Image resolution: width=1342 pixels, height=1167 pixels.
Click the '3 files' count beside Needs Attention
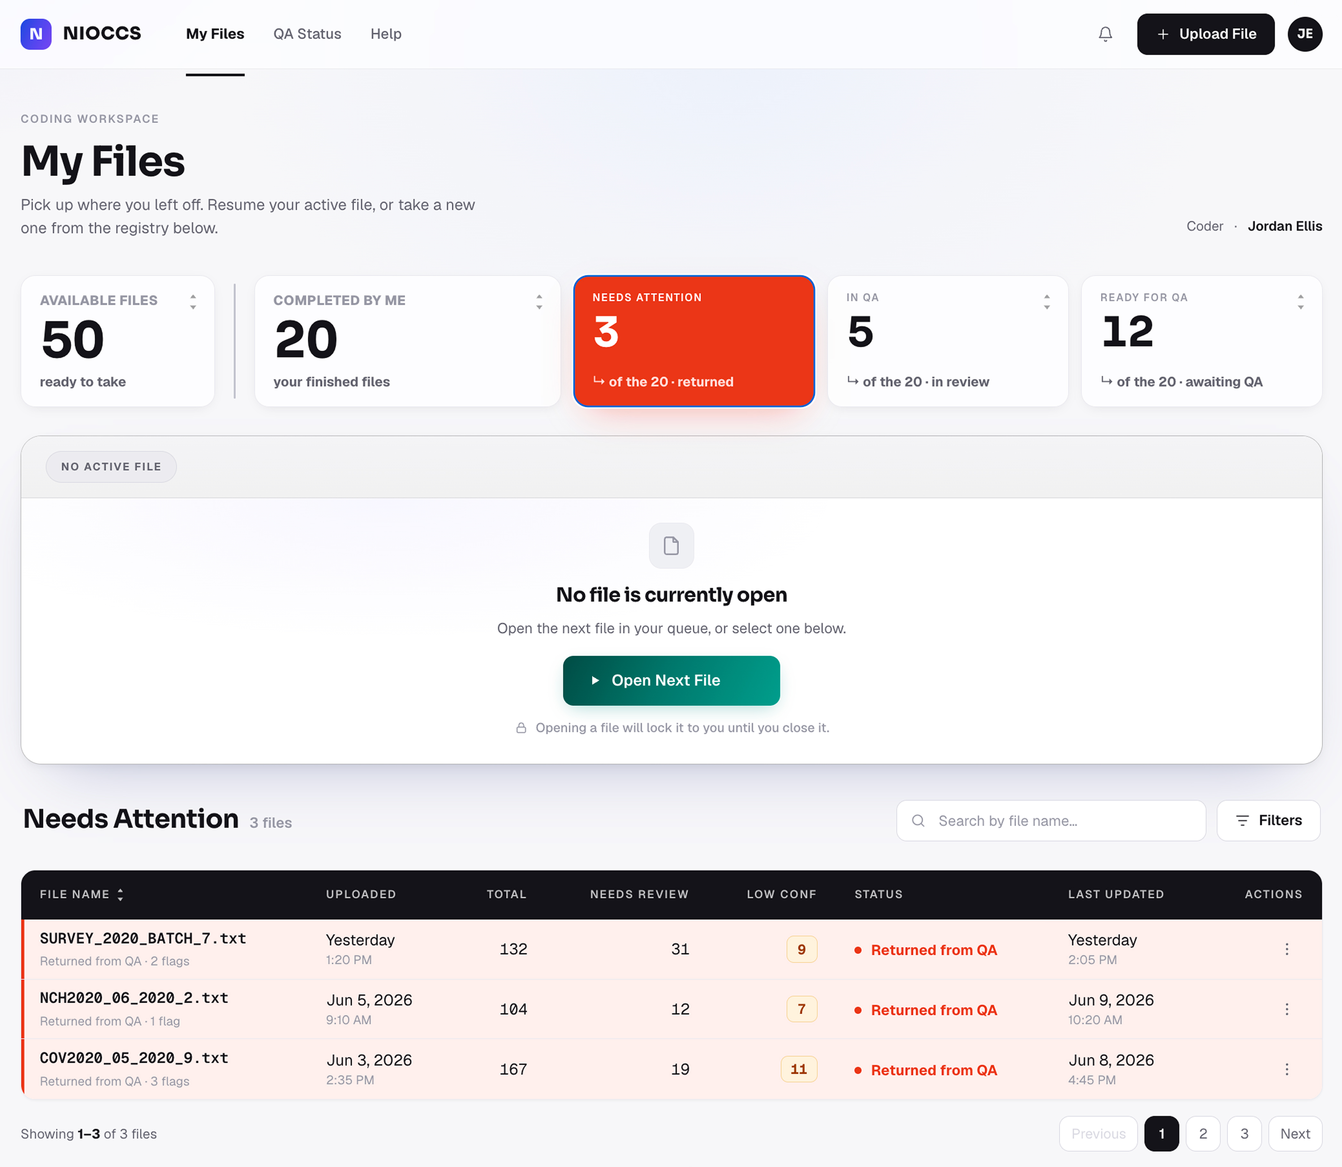click(x=271, y=823)
